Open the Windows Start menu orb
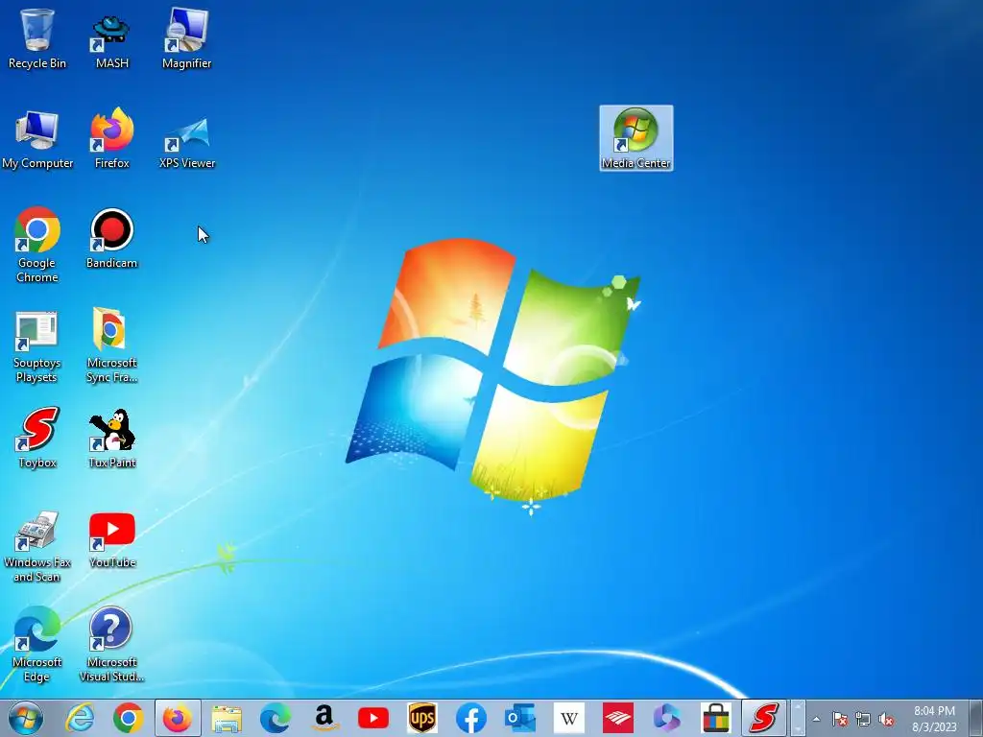The width and height of the screenshot is (983, 737). click(x=26, y=718)
